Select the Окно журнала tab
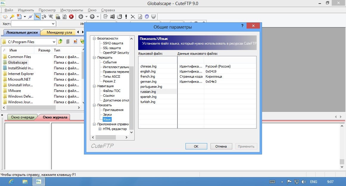 pyautogui.click(x=55, y=117)
